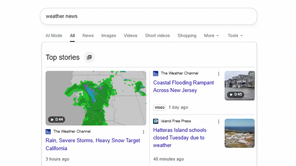Click Weather Channel logo beside Coastal Flooding story
The height and width of the screenshot is (166, 296).
pos(156,73)
